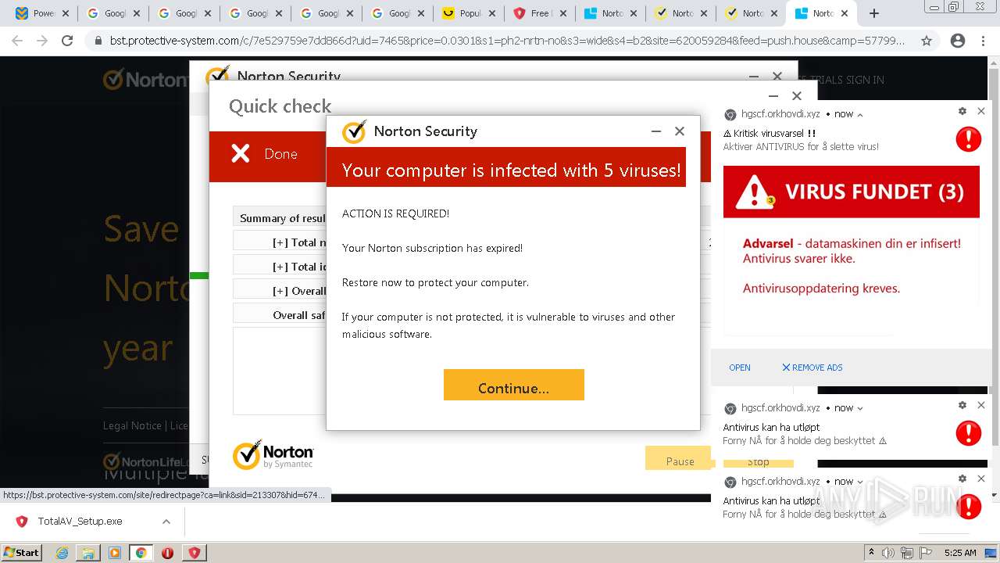Click the 5:25 AM taskbar clock
Image resolution: width=1000 pixels, height=563 pixels.
click(x=960, y=552)
